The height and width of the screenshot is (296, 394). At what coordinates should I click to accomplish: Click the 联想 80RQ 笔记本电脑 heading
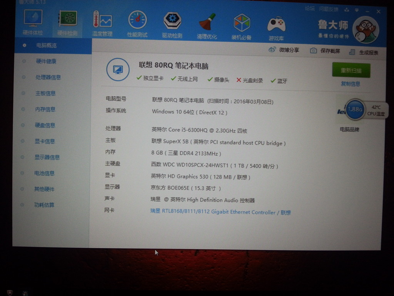174,66
